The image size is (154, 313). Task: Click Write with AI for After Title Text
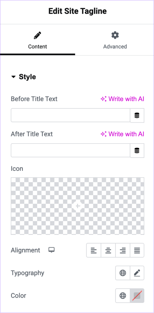click(x=122, y=134)
